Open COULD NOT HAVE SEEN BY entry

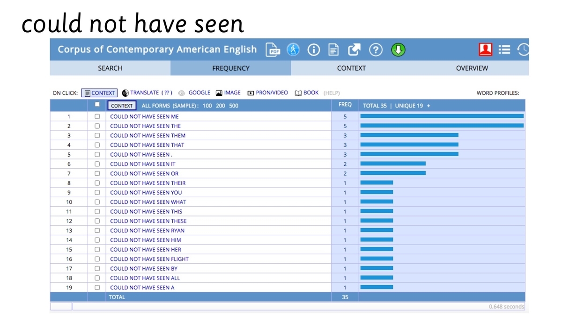[143, 268]
